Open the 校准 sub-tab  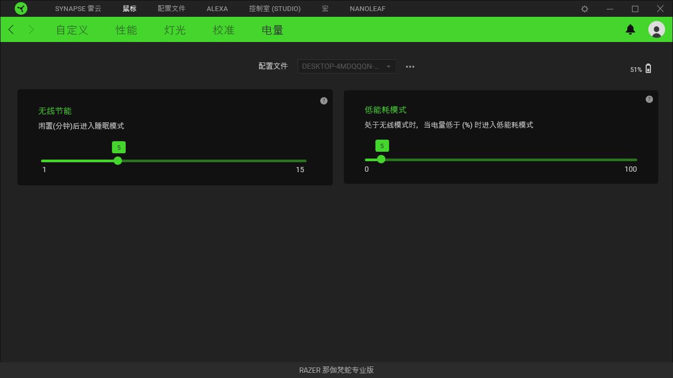(223, 30)
